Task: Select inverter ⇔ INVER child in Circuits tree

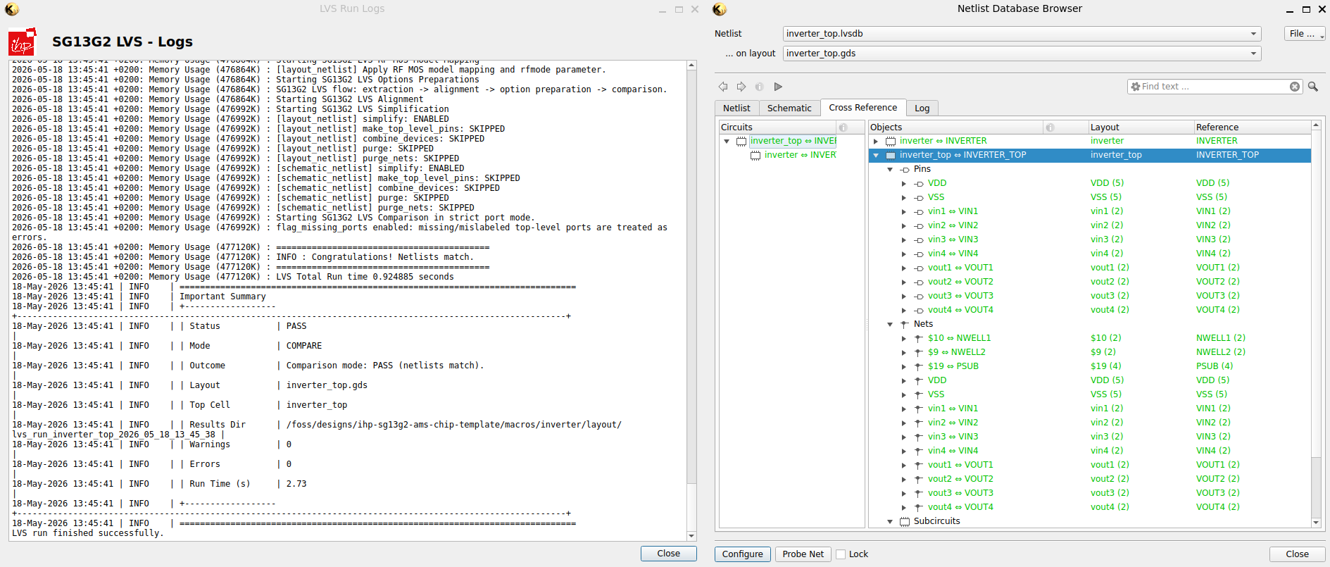Action: pyautogui.click(x=801, y=155)
